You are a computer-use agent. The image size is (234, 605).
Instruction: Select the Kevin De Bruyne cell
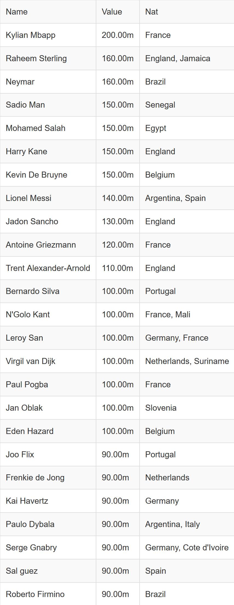[x=36, y=175]
